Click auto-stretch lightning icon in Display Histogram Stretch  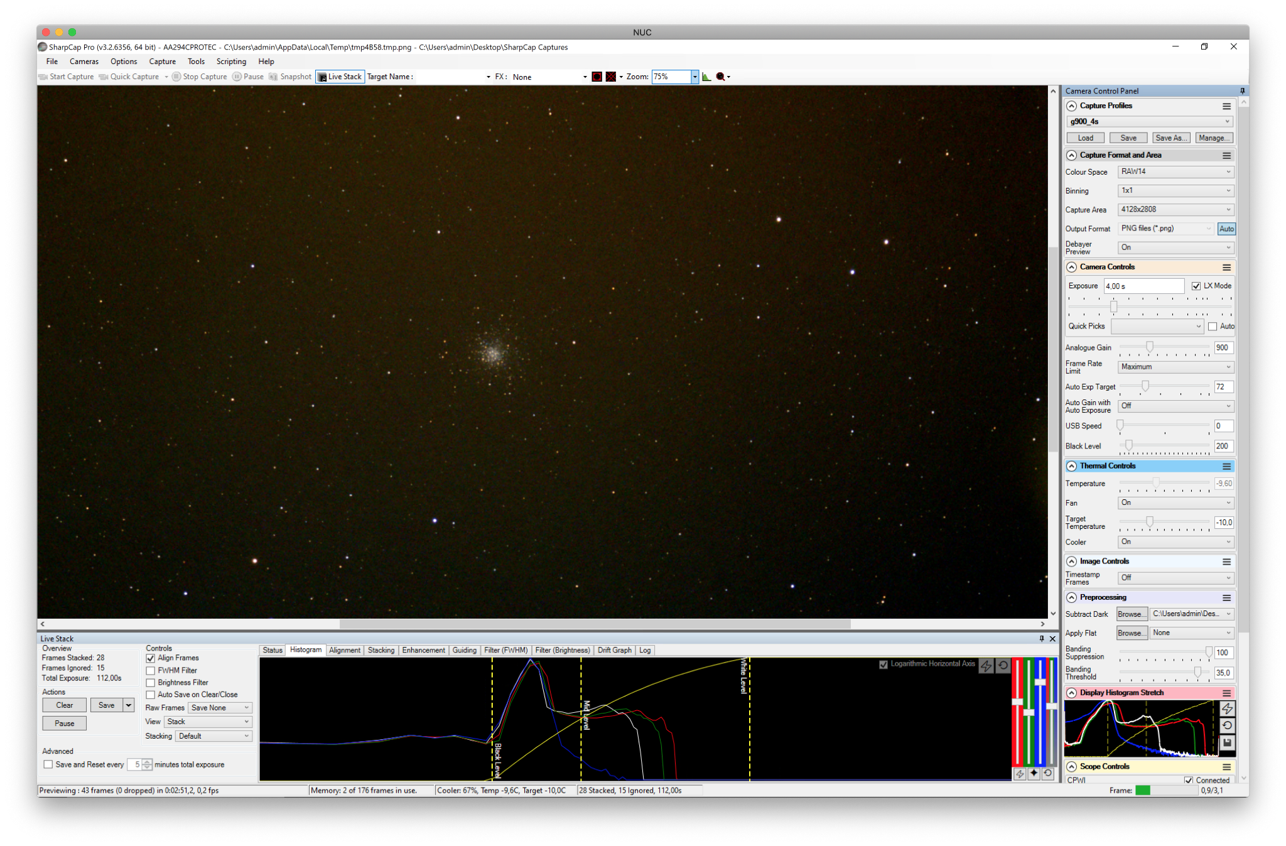tap(1227, 709)
